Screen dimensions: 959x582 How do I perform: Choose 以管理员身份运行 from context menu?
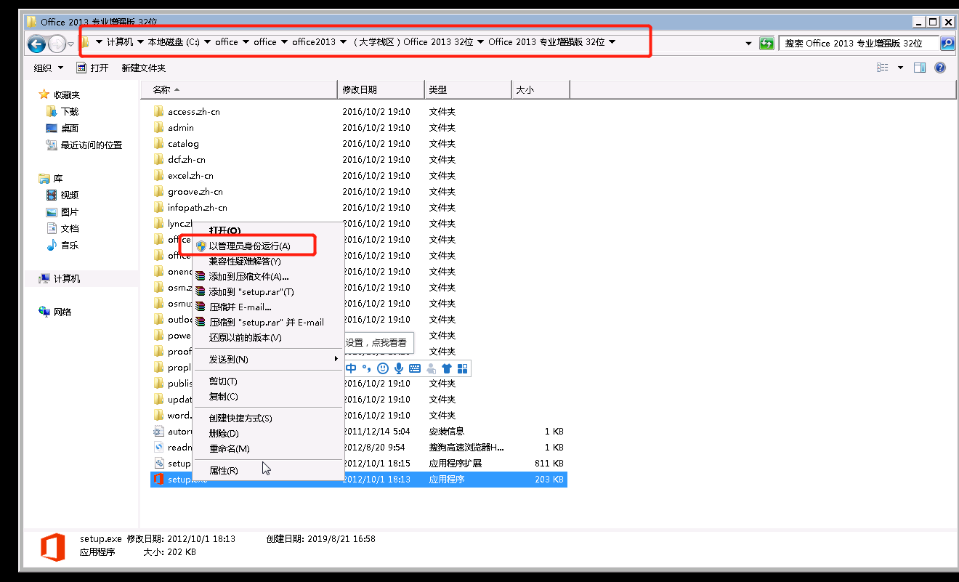[x=249, y=245]
